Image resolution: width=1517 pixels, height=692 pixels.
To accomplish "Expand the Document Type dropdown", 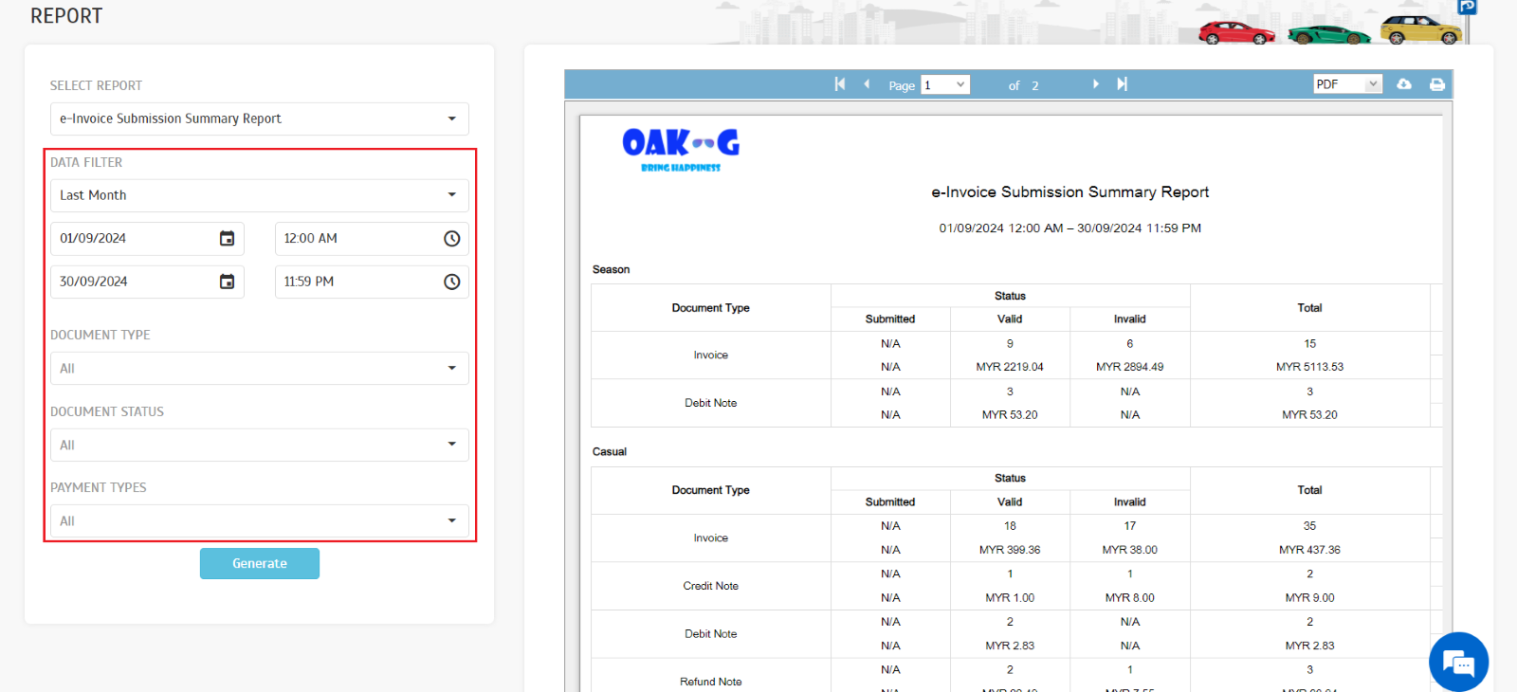I will [259, 368].
